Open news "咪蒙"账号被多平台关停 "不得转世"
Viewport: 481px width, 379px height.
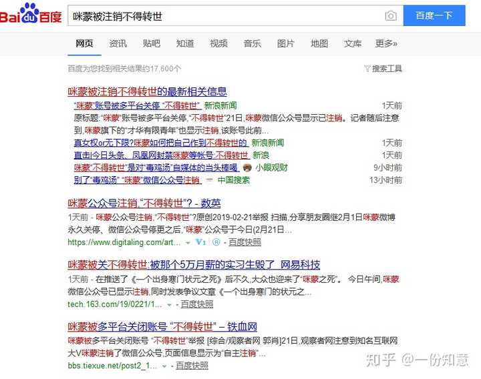[x=138, y=105]
